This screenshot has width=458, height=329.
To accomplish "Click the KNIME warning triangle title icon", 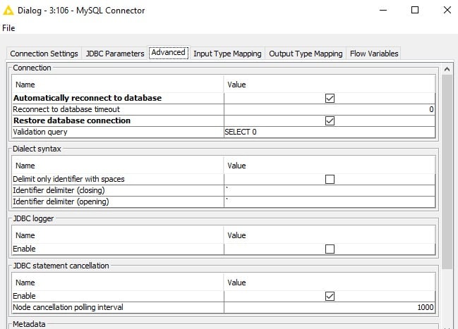I will (8, 11).
